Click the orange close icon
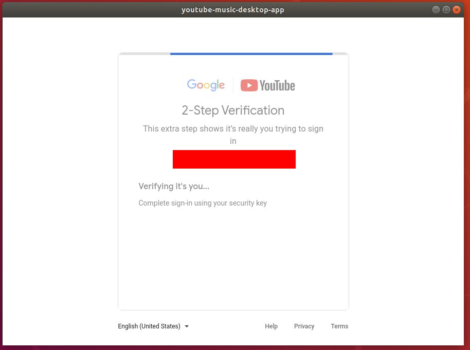 456,9
